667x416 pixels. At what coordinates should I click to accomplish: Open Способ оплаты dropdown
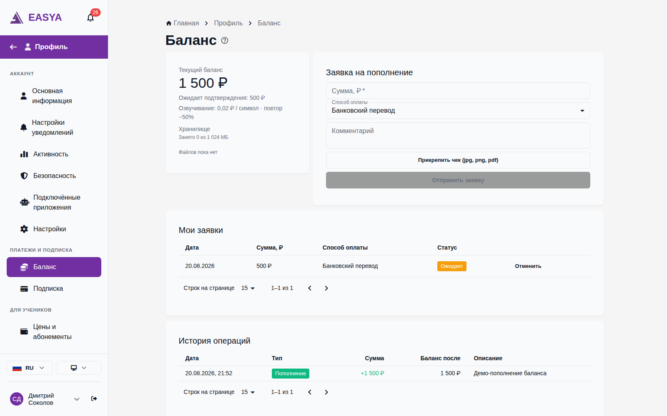click(458, 111)
